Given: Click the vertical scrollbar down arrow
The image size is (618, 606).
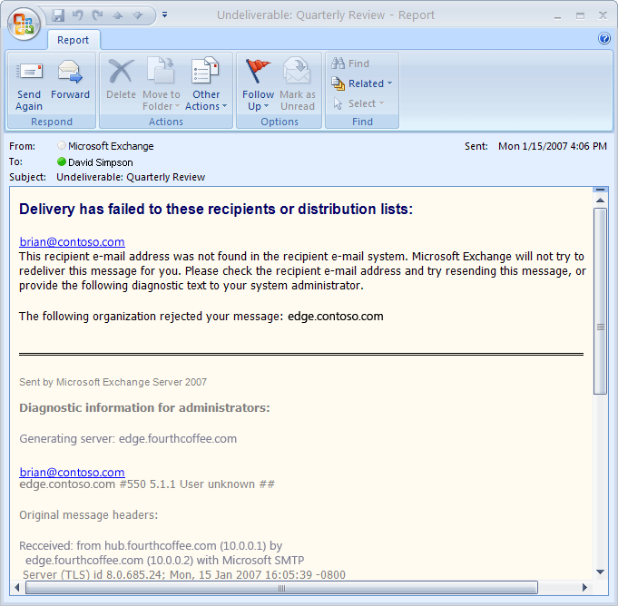Looking at the screenshot, I should 600,571.
